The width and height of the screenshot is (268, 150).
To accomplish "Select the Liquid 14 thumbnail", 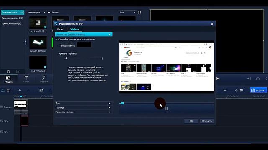I will (38, 42).
